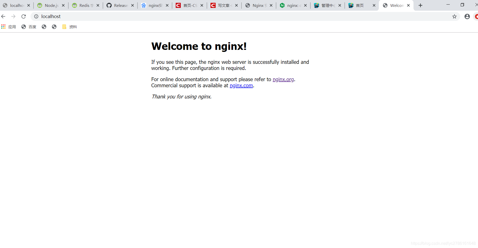Viewport: 478px width, 248px height.
Task: Close the GitHub Release tab
Action: 132,5
